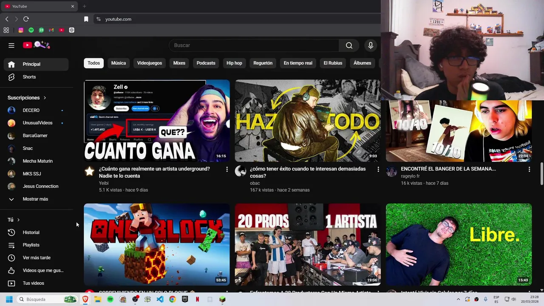Open Videos que me gustan
This screenshot has height=306, width=544.
tap(36, 270)
